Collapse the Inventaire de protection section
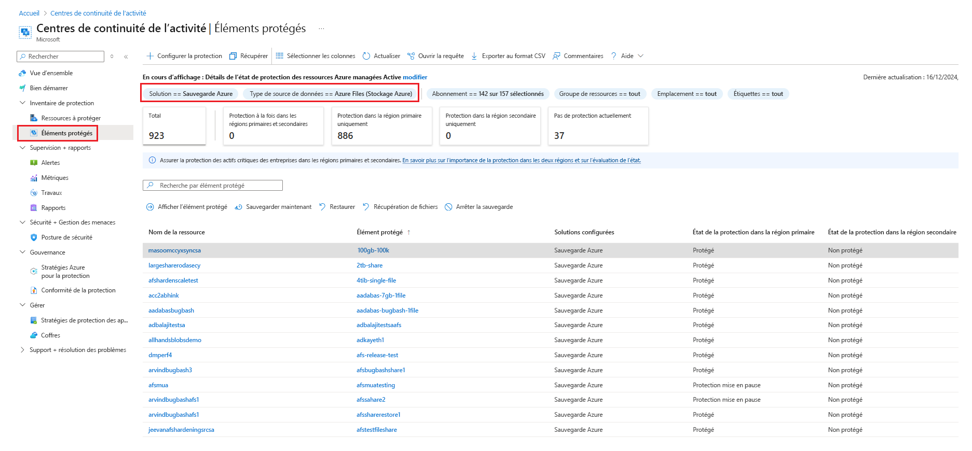This screenshot has height=451, width=972. [22, 103]
